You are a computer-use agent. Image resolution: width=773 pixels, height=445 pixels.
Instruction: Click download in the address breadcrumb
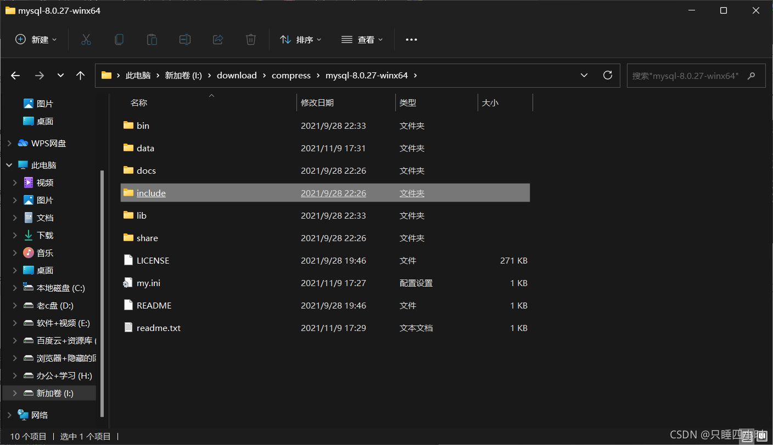237,76
